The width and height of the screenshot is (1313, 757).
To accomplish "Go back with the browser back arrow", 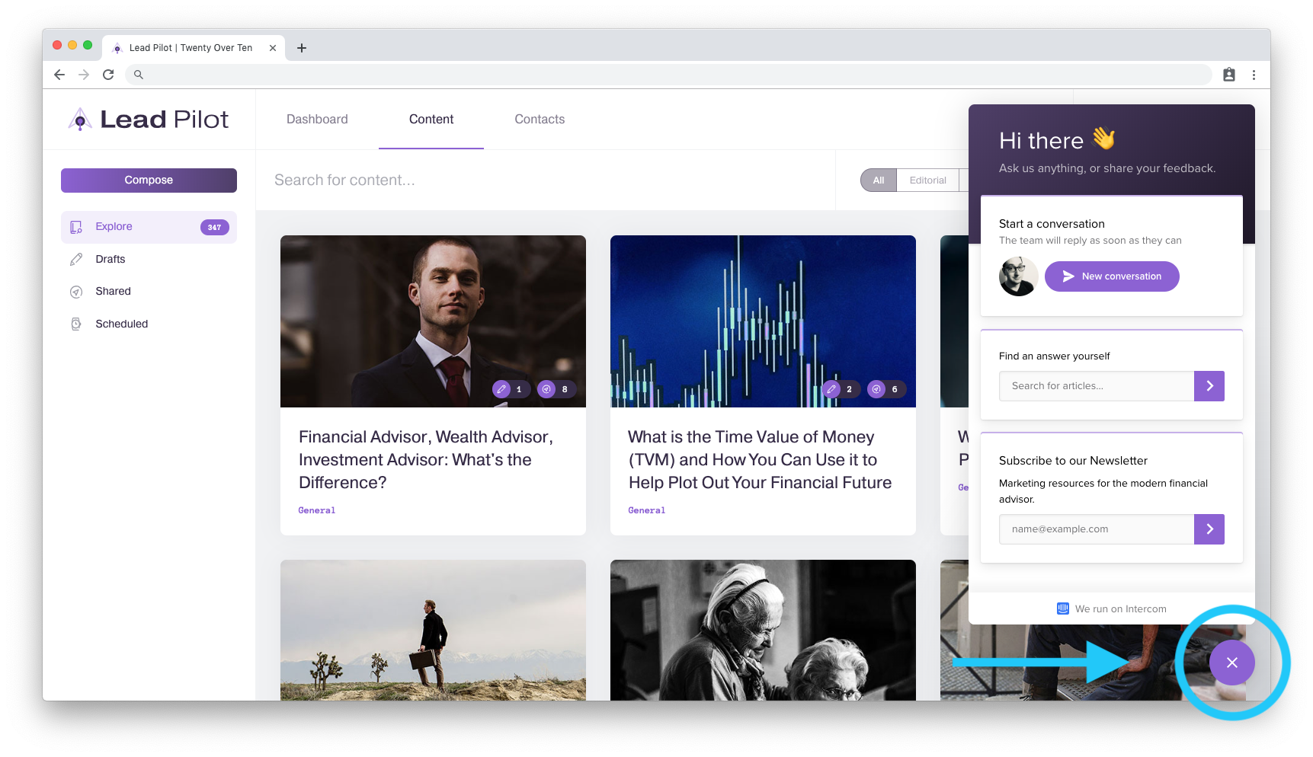I will 59,75.
